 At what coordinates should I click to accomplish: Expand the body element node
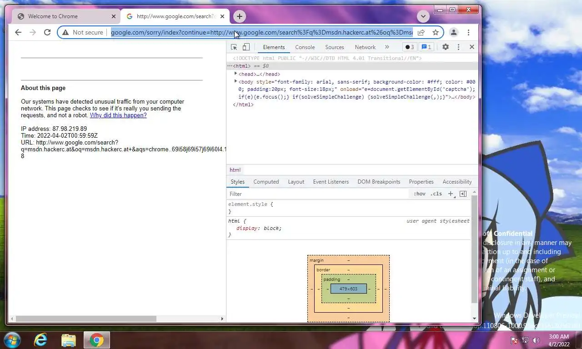236,81
